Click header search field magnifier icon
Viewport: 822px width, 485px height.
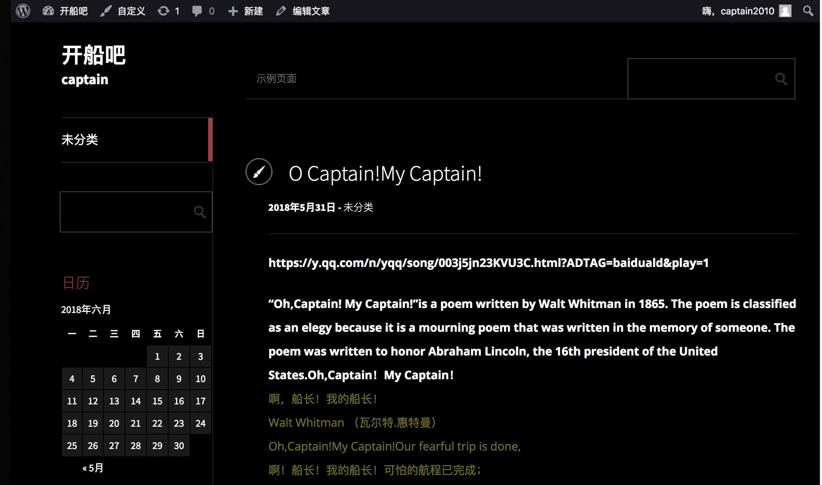[781, 79]
